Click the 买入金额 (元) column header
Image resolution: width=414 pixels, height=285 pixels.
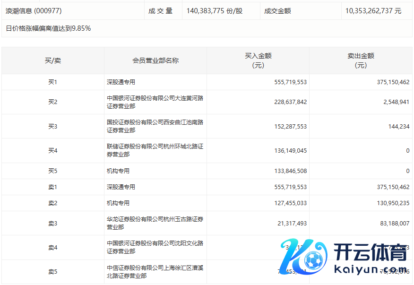tap(258, 60)
